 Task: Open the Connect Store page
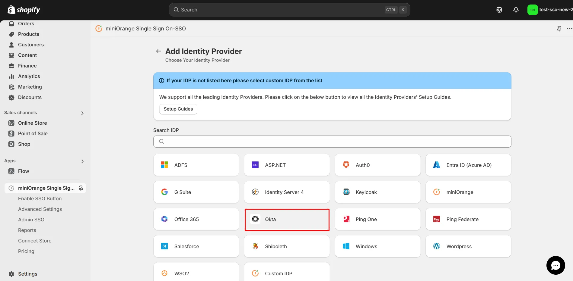35,241
